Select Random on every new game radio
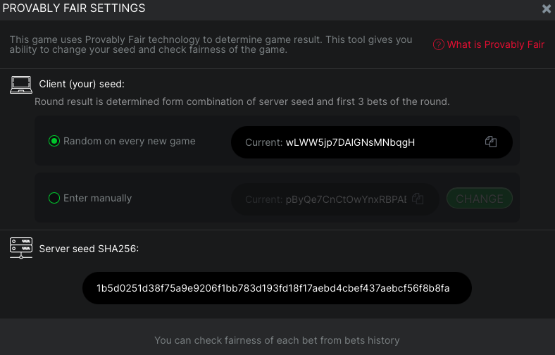This screenshot has width=555, height=355. click(x=54, y=141)
